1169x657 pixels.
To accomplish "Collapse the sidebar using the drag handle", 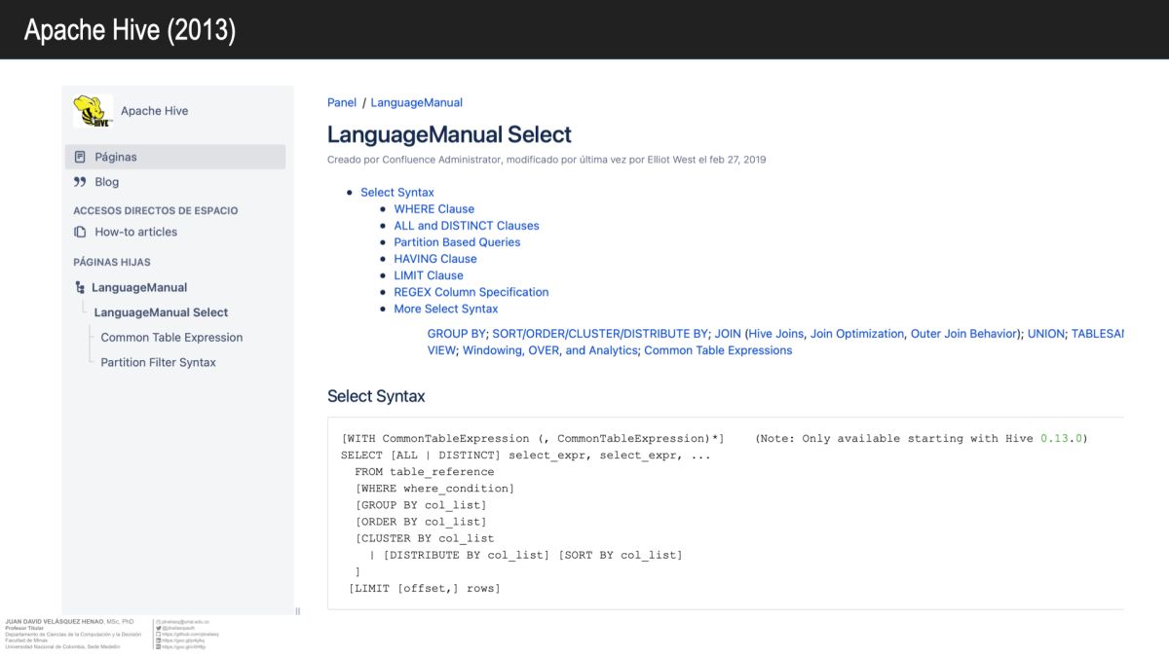I will pyautogui.click(x=297, y=611).
